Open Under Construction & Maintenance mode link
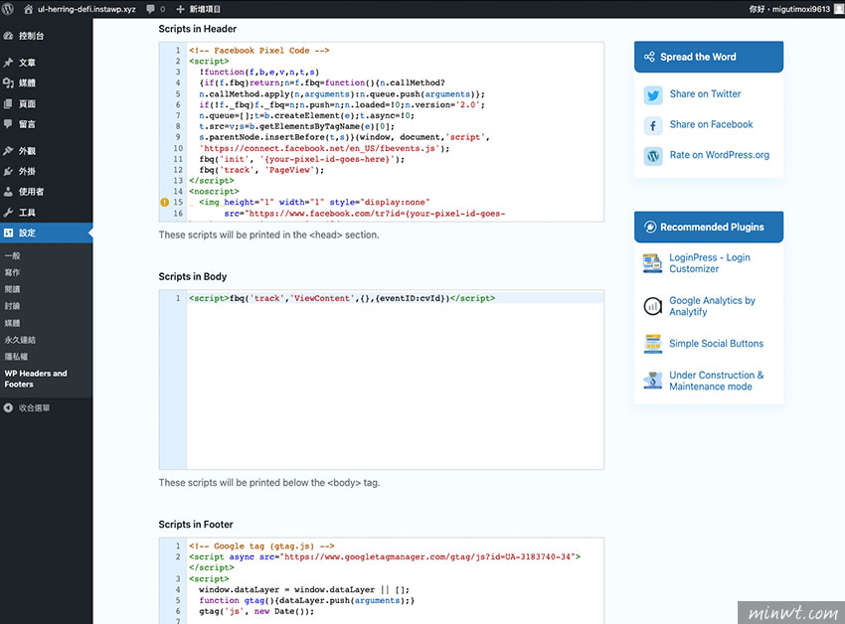This screenshot has width=845, height=624. click(x=716, y=381)
